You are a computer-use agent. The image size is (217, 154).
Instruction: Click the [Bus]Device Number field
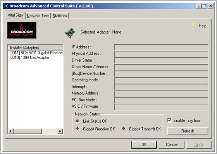click(161, 74)
